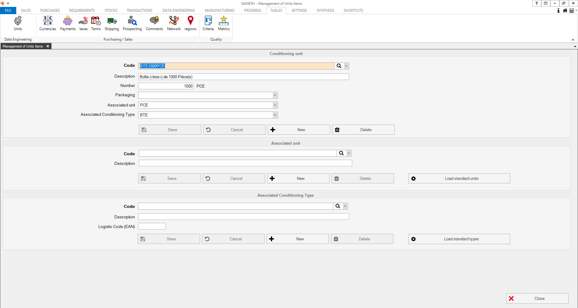Open the Prospecting tool
The width and height of the screenshot is (578, 308).
pyautogui.click(x=132, y=23)
